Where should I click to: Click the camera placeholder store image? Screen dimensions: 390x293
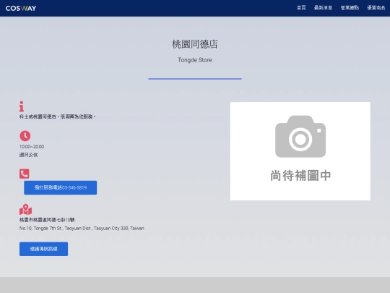click(300, 151)
